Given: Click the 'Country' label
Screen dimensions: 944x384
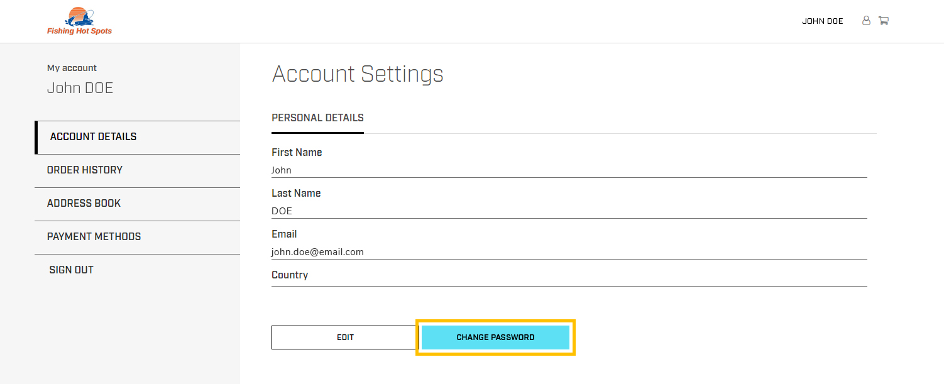Looking at the screenshot, I should point(290,275).
